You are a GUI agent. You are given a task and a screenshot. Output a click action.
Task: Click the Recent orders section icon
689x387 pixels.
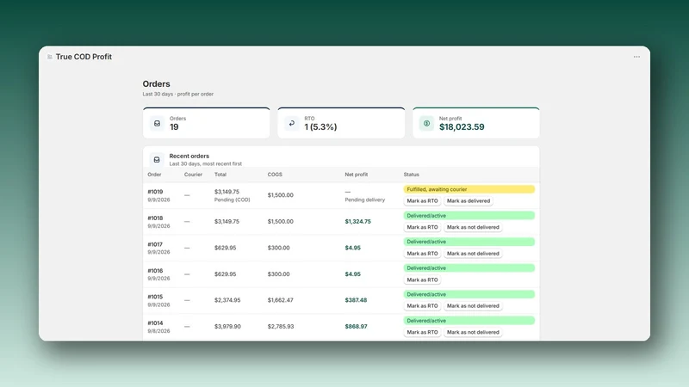pos(157,160)
